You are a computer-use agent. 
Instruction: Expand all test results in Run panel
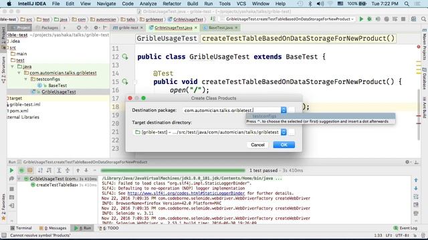pos(59,171)
